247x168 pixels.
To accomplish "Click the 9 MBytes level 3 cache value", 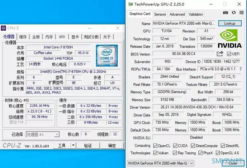I will [91, 122].
